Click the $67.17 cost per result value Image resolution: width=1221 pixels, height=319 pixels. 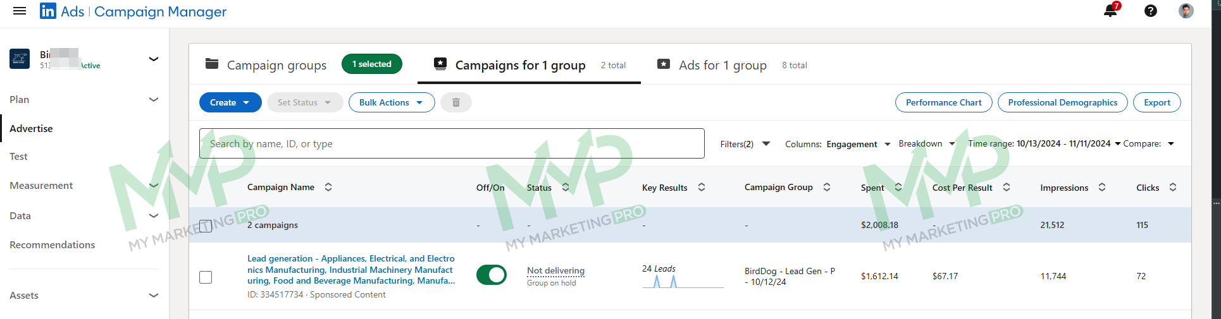click(x=945, y=276)
